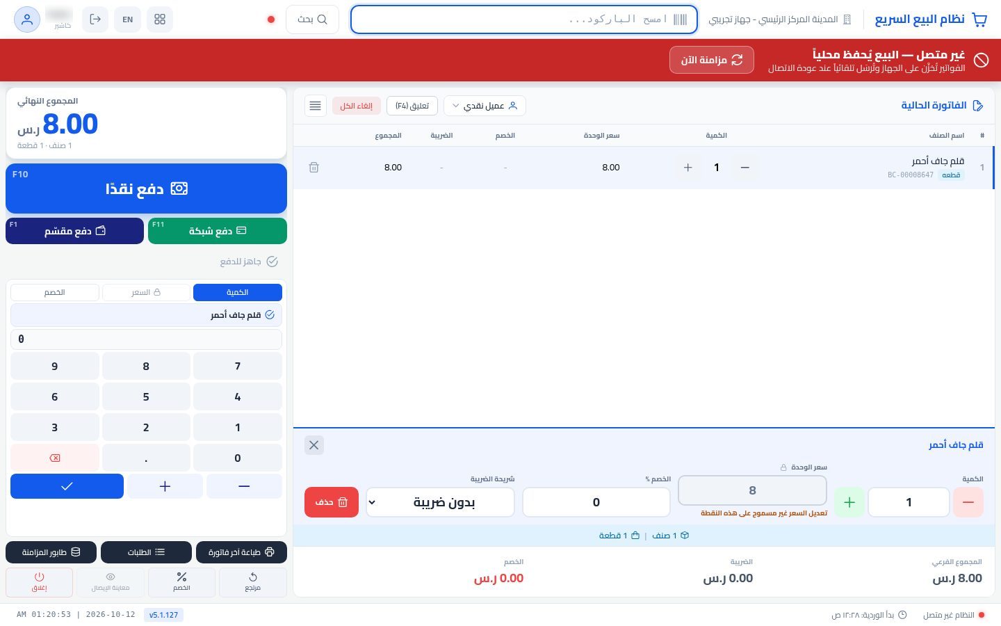Click the بحث search button
Image resolution: width=1001 pixels, height=626 pixels.
pyautogui.click(x=312, y=19)
